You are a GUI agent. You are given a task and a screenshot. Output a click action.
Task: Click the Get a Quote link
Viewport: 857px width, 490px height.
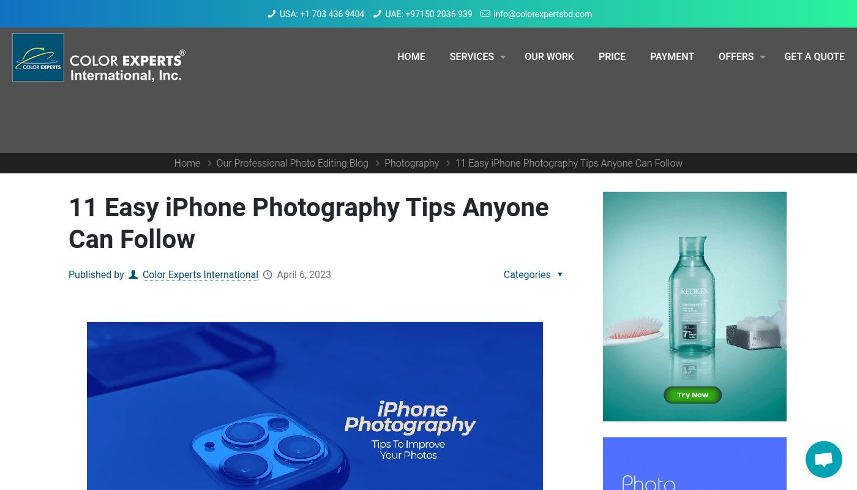point(814,56)
